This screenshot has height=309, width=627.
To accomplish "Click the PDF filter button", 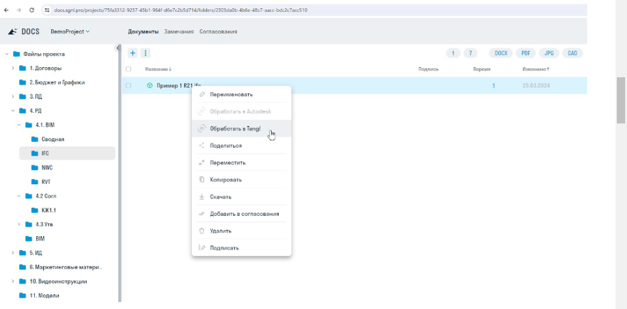I will tap(525, 53).
